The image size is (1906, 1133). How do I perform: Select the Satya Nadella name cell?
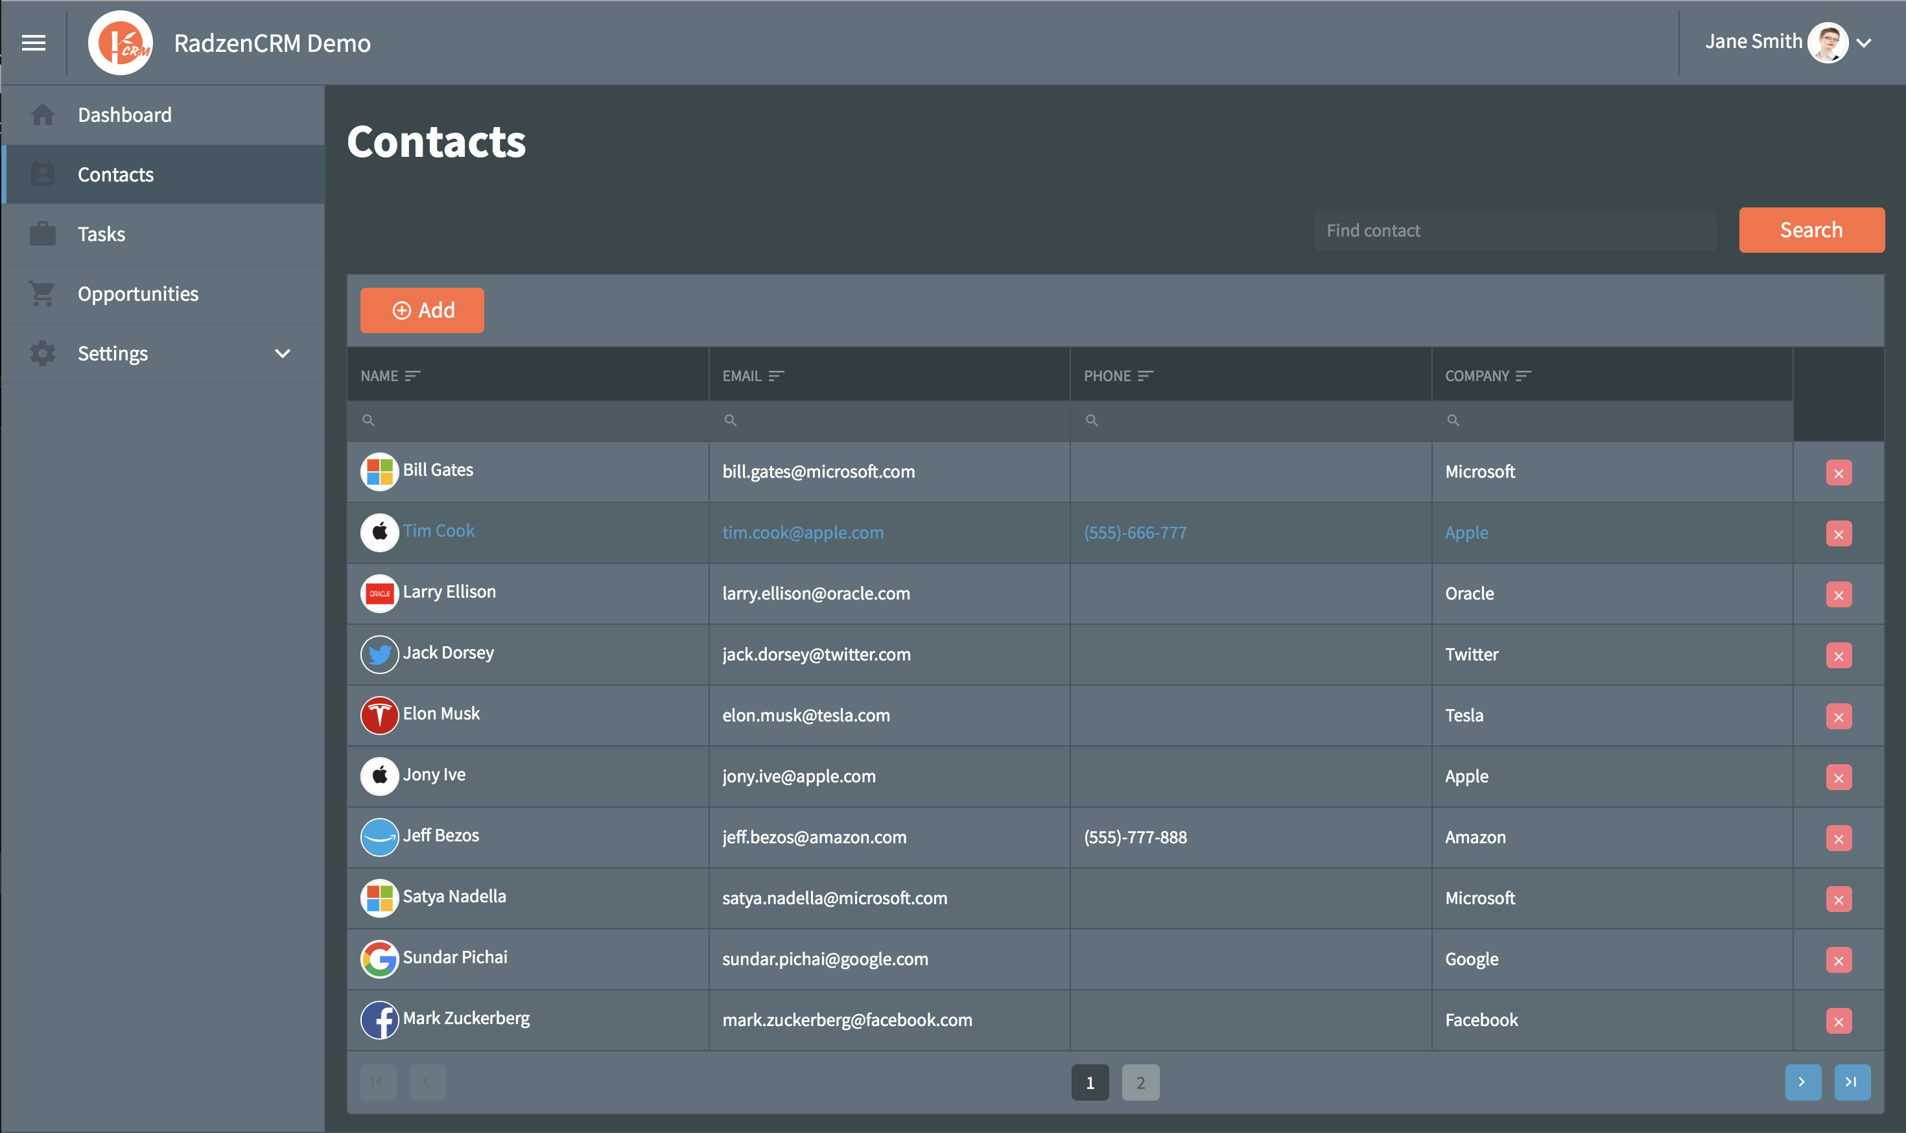pos(528,898)
